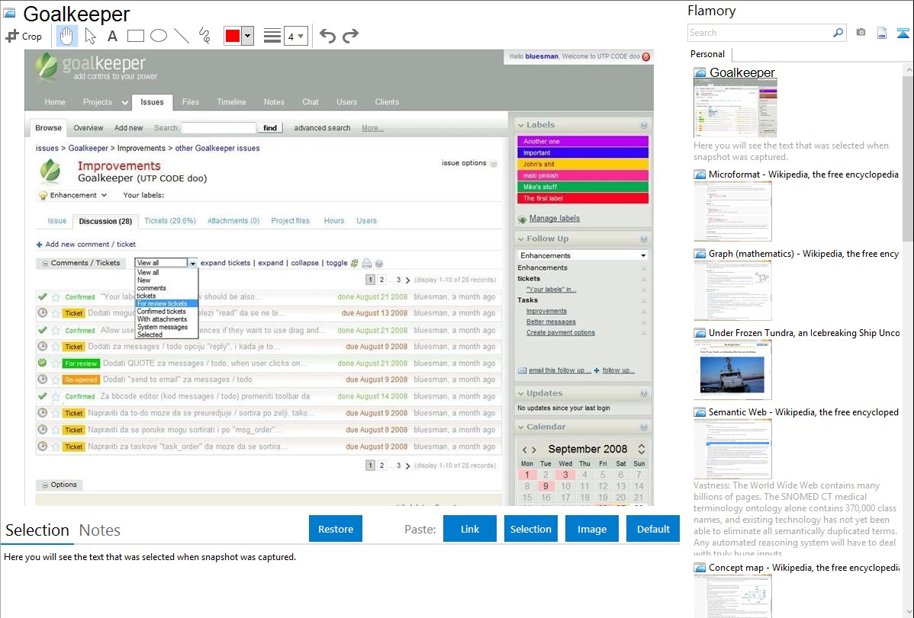Go to next month in calendar
Image resolution: width=914 pixels, height=618 pixels.
pyautogui.click(x=534, y=450)
